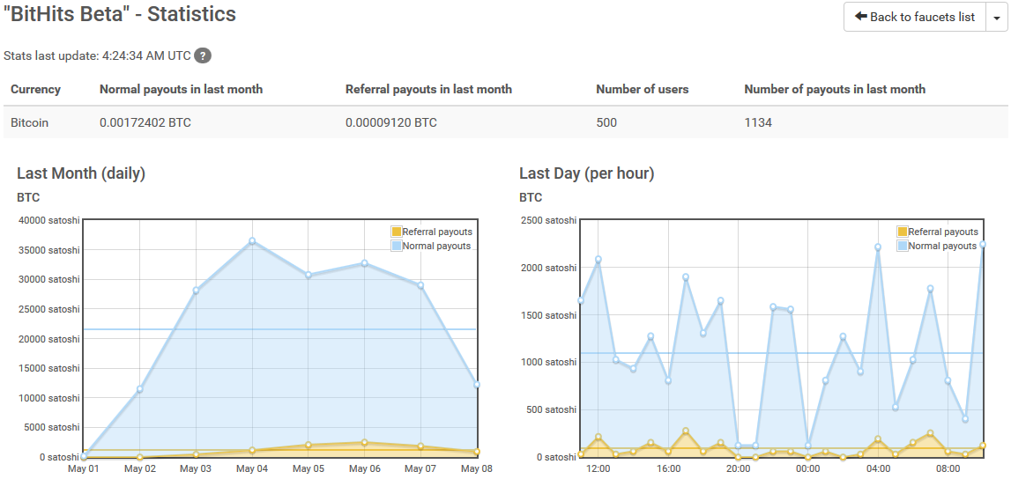
Task: Click the "BitHits Beta" - Statistics title
Action: (120, 13)
